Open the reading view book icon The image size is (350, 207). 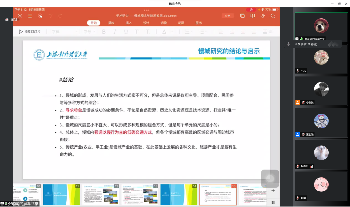coord(252,15)
